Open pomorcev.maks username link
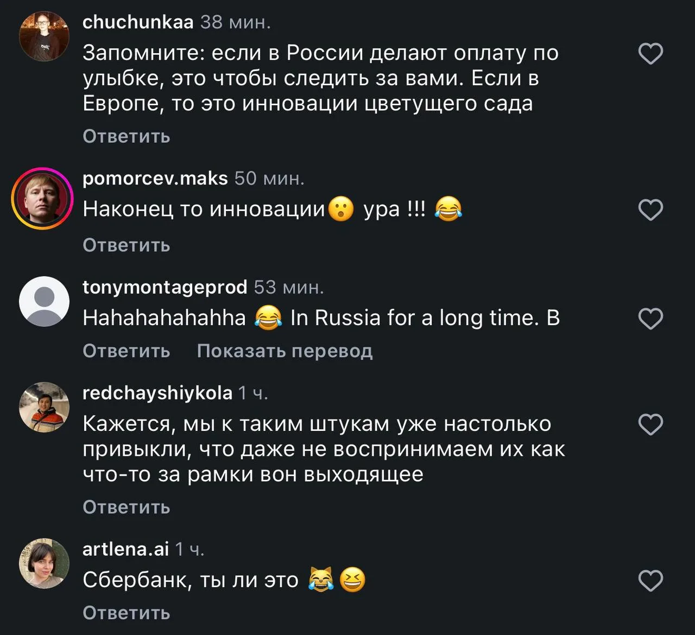 coord(155,179)
